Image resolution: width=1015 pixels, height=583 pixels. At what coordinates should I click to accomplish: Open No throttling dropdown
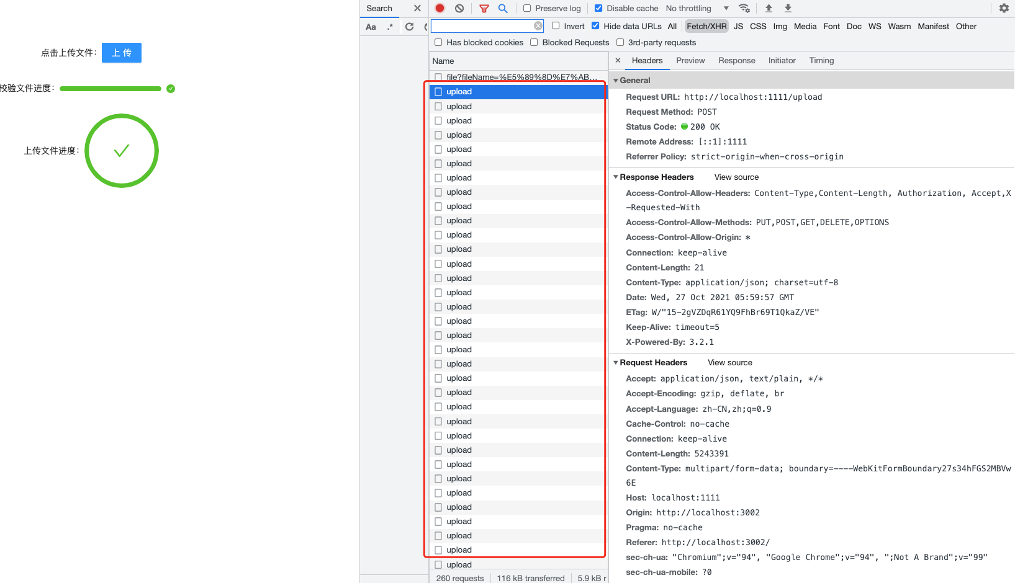click(x=697, y=8)
